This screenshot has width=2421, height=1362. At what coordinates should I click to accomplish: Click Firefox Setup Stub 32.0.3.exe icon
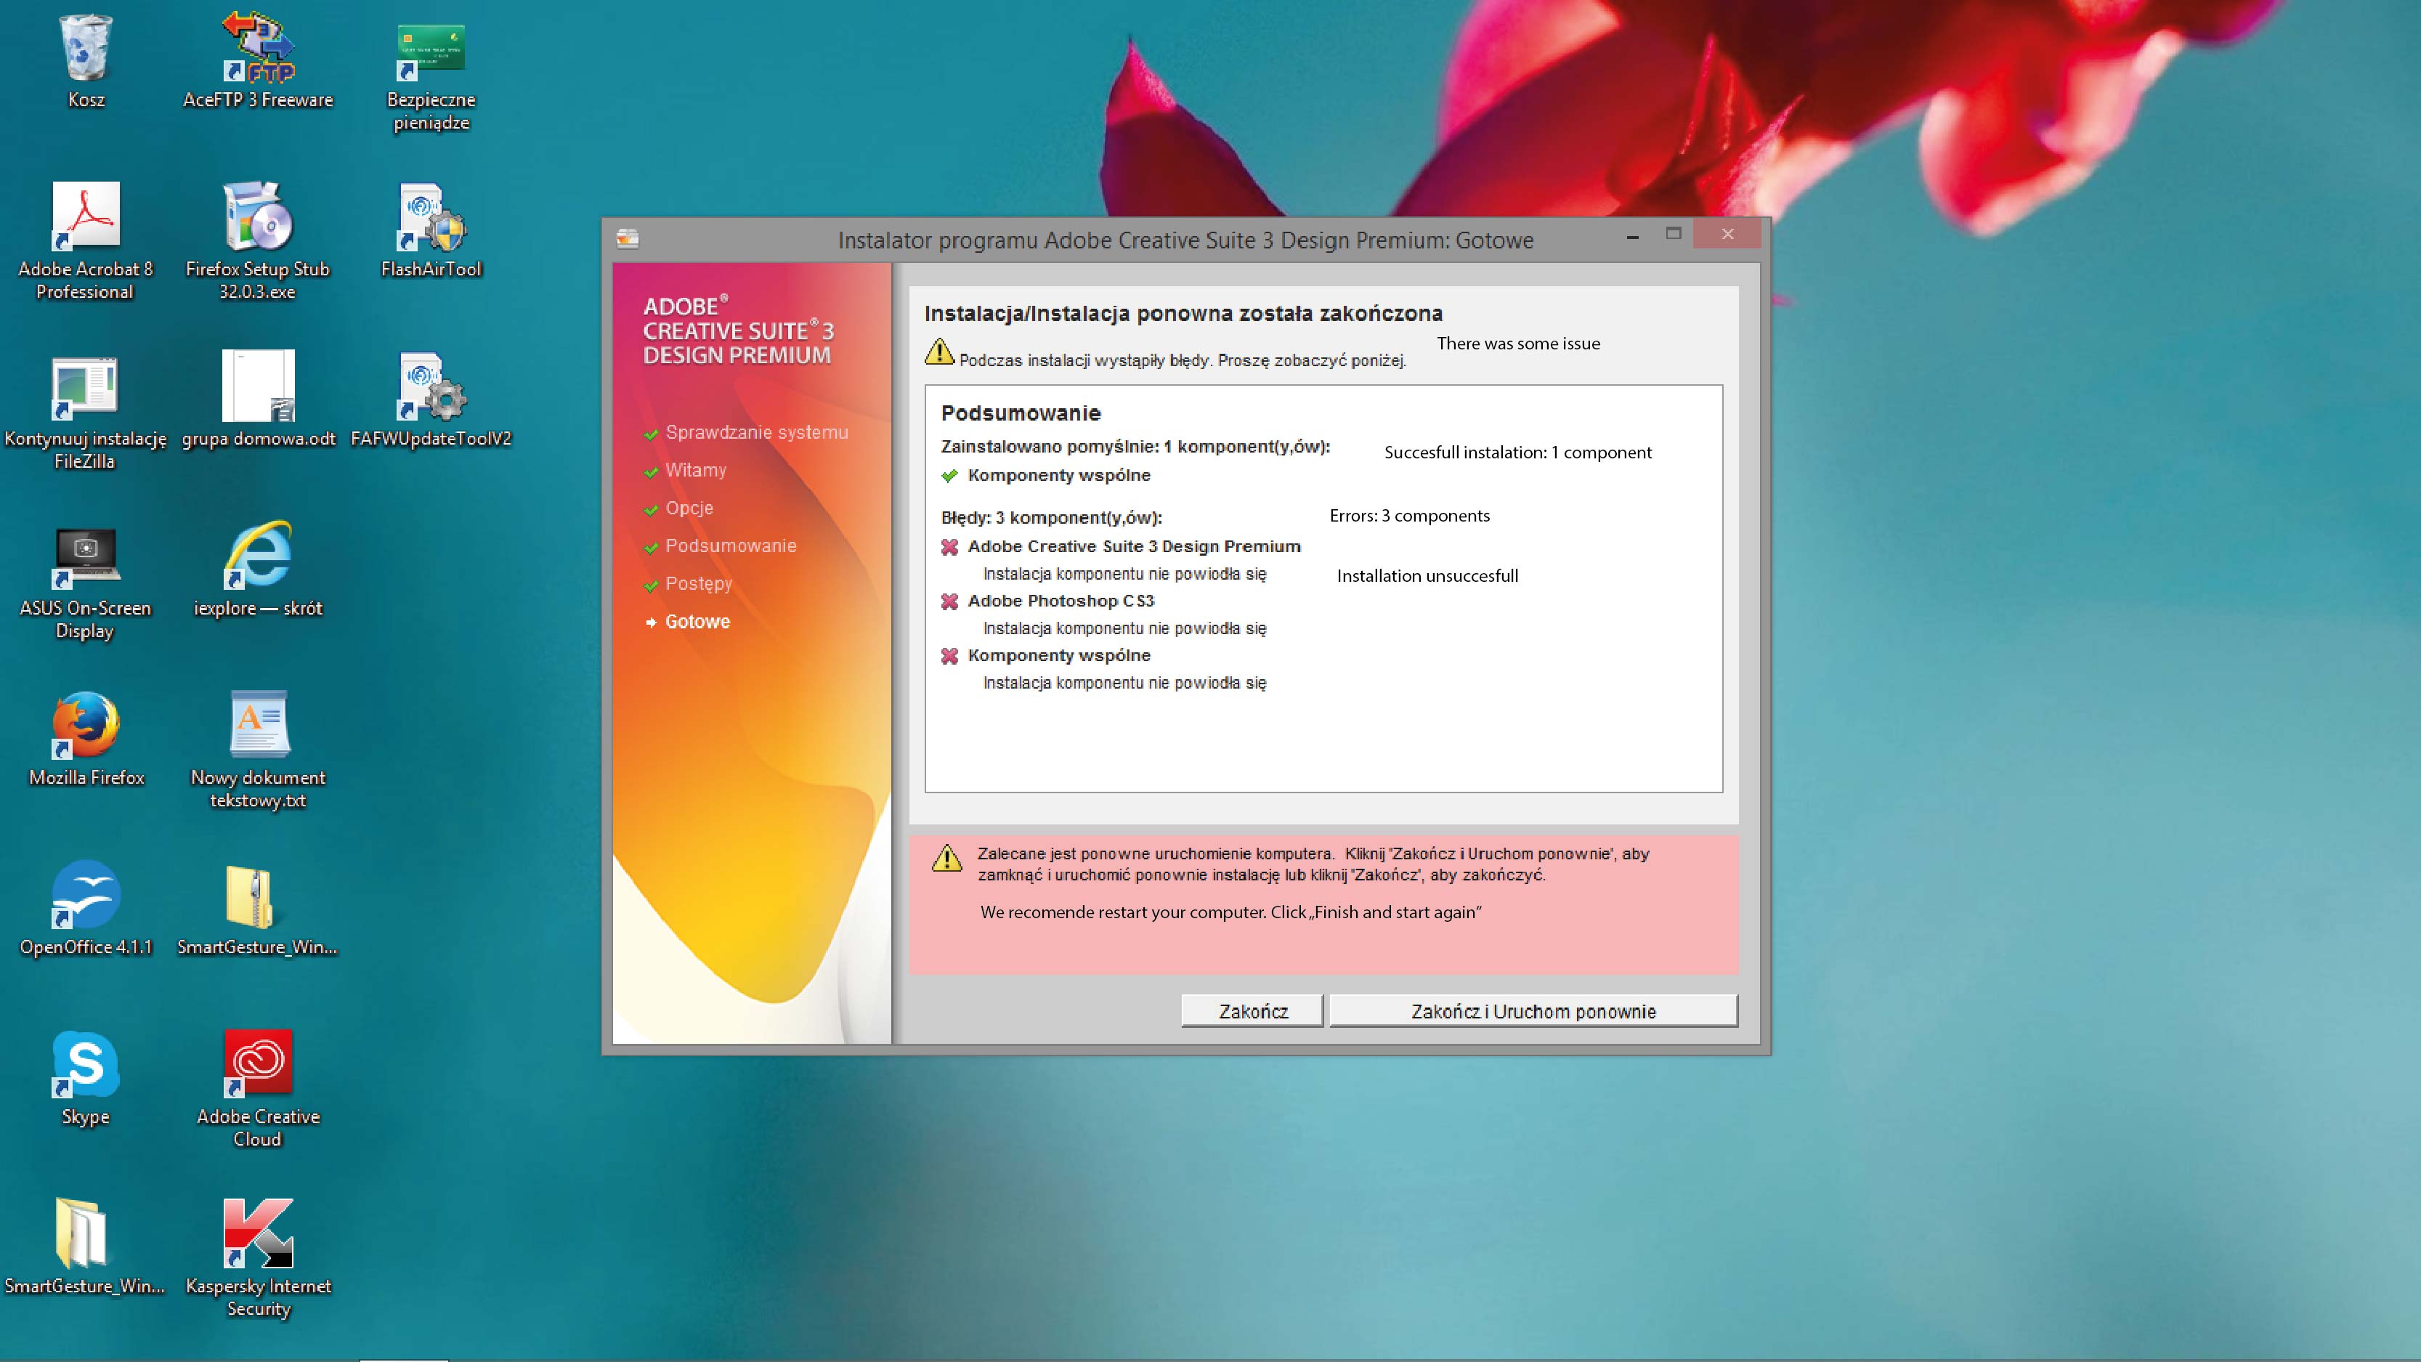258,216
